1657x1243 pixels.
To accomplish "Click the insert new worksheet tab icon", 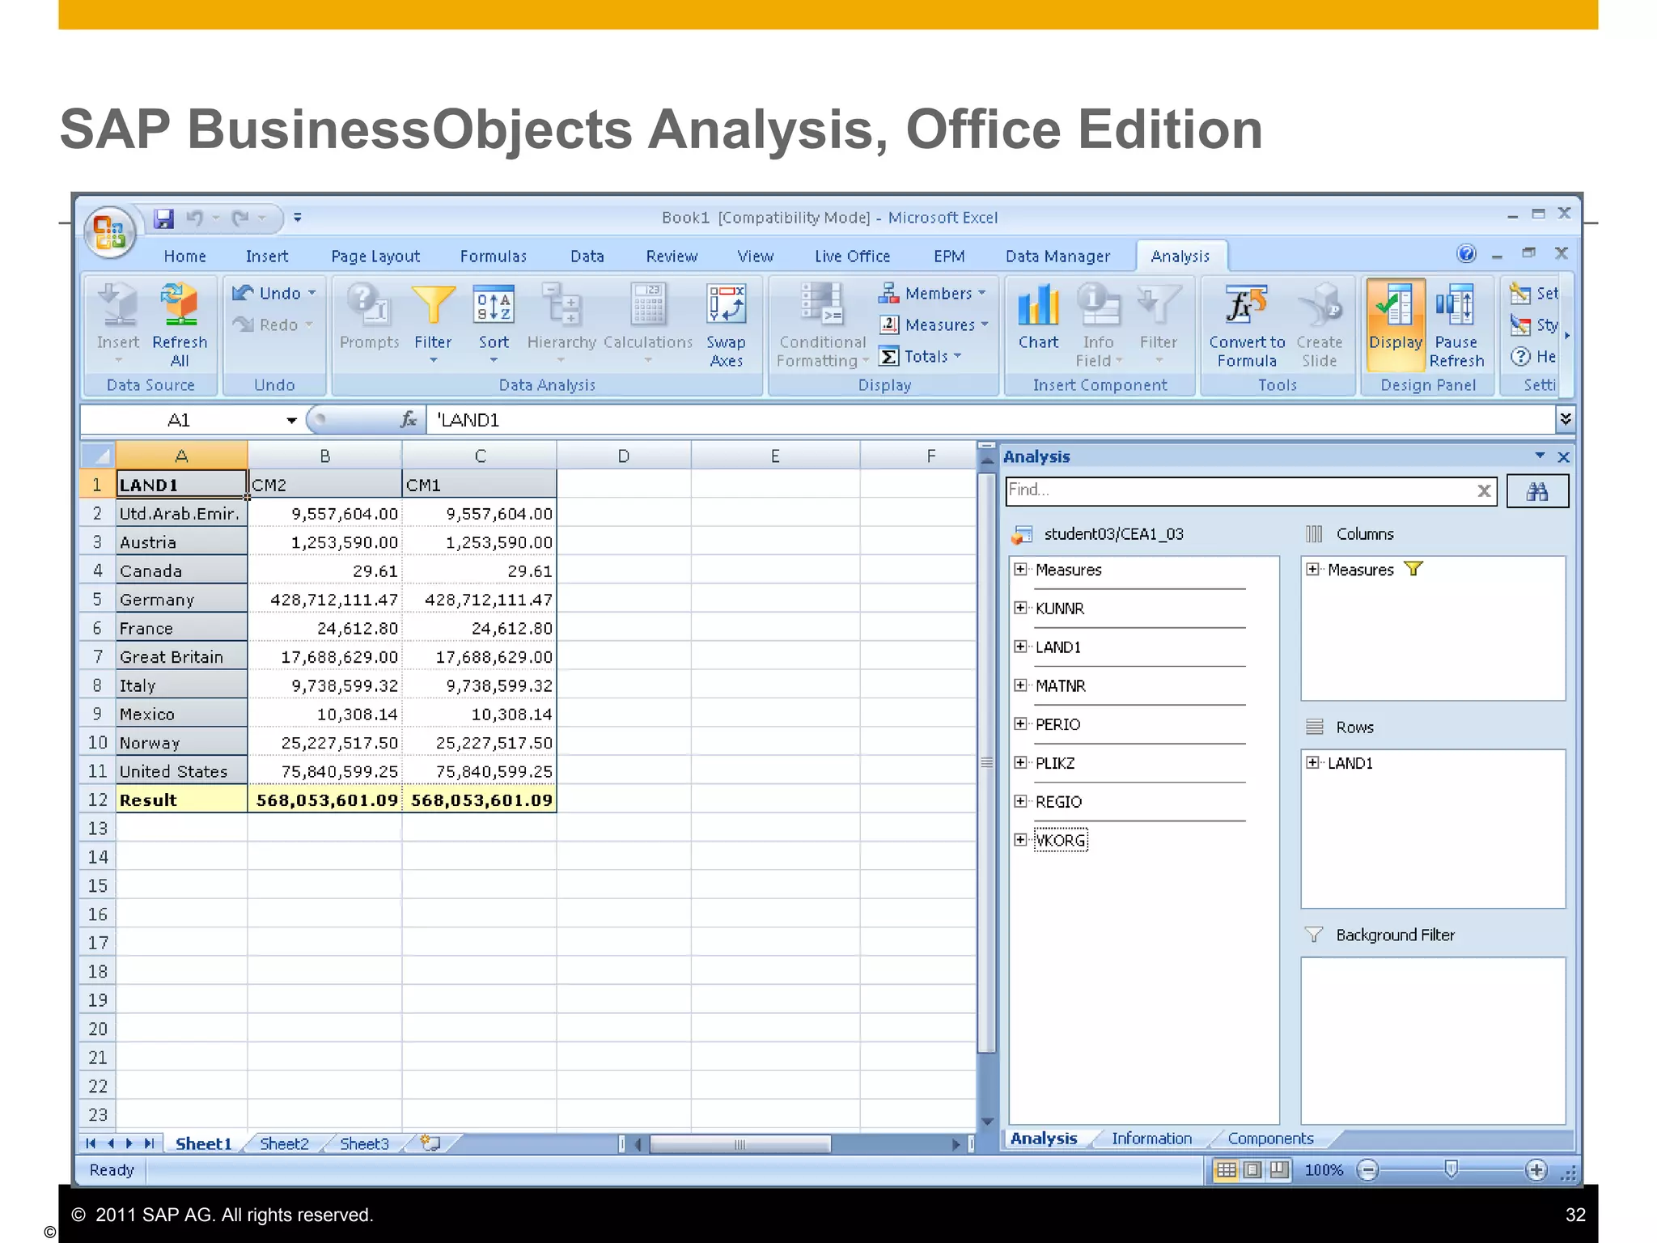I will 430,1143.
